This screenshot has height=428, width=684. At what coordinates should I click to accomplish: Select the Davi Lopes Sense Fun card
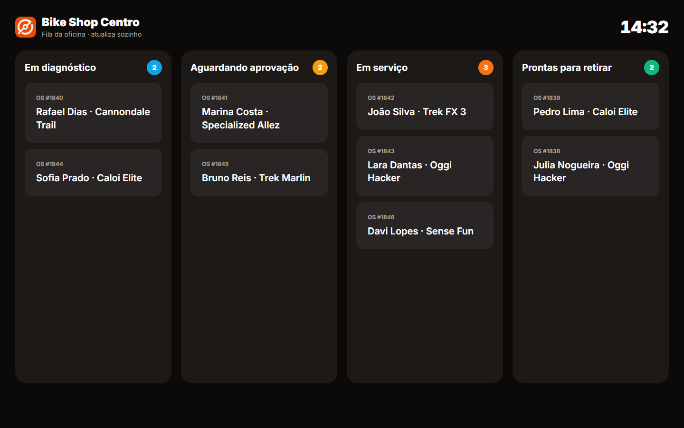[x=425, y=226]
